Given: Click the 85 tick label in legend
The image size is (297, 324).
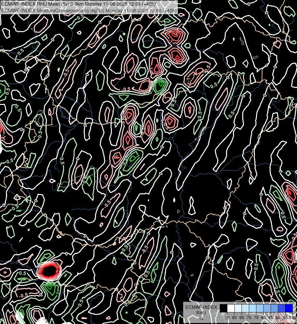Looking at the screenshot, I should click(x=271, y=318).
